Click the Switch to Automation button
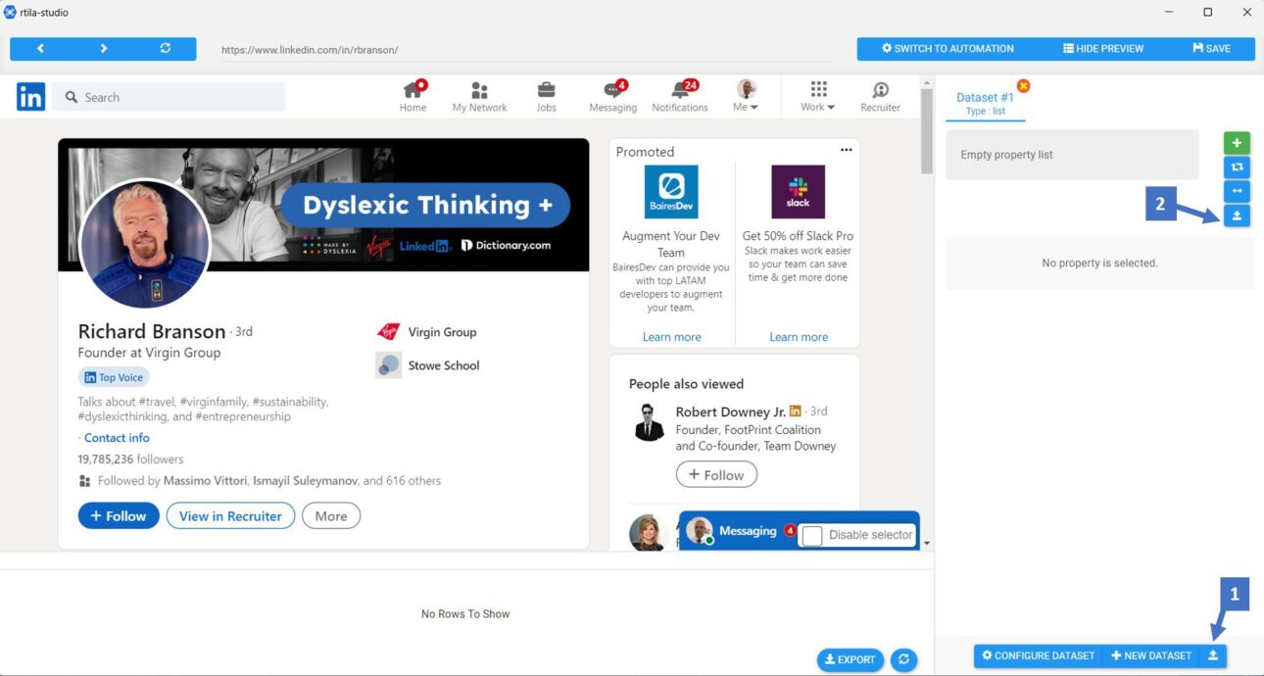This screenshot has height=676, width=1264. point(948,49)
